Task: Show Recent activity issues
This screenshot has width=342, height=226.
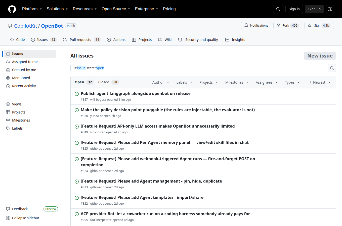Action: click(x=30, y=86)
